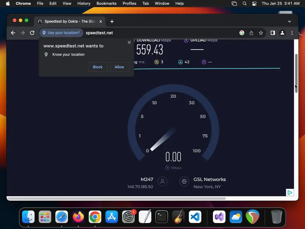
Task: Open the View menu
Action: coord(67,4)
